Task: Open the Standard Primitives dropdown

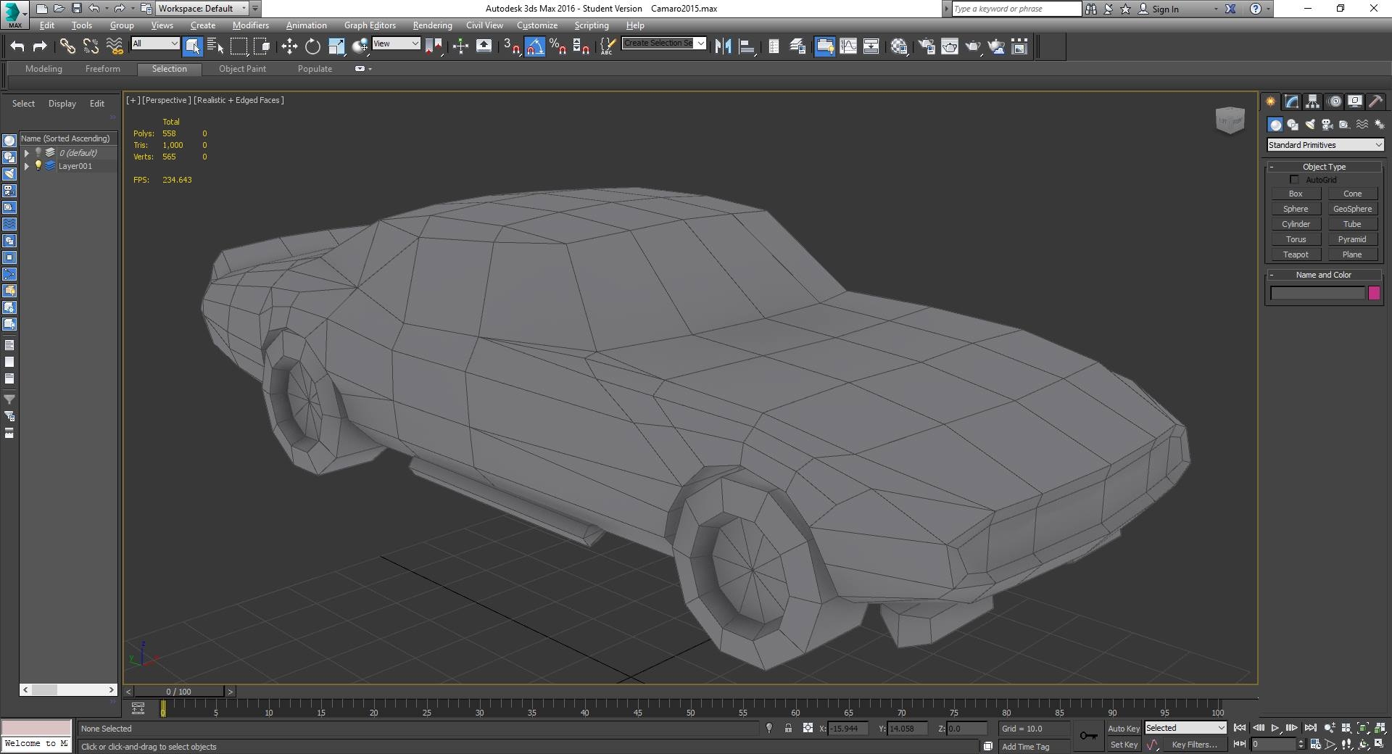Action: pos(1325,145)
